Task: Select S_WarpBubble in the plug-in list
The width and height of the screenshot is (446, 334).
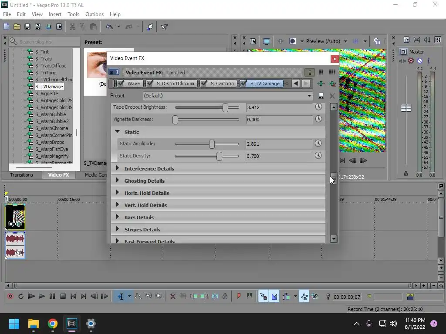Action: point(51,114)
